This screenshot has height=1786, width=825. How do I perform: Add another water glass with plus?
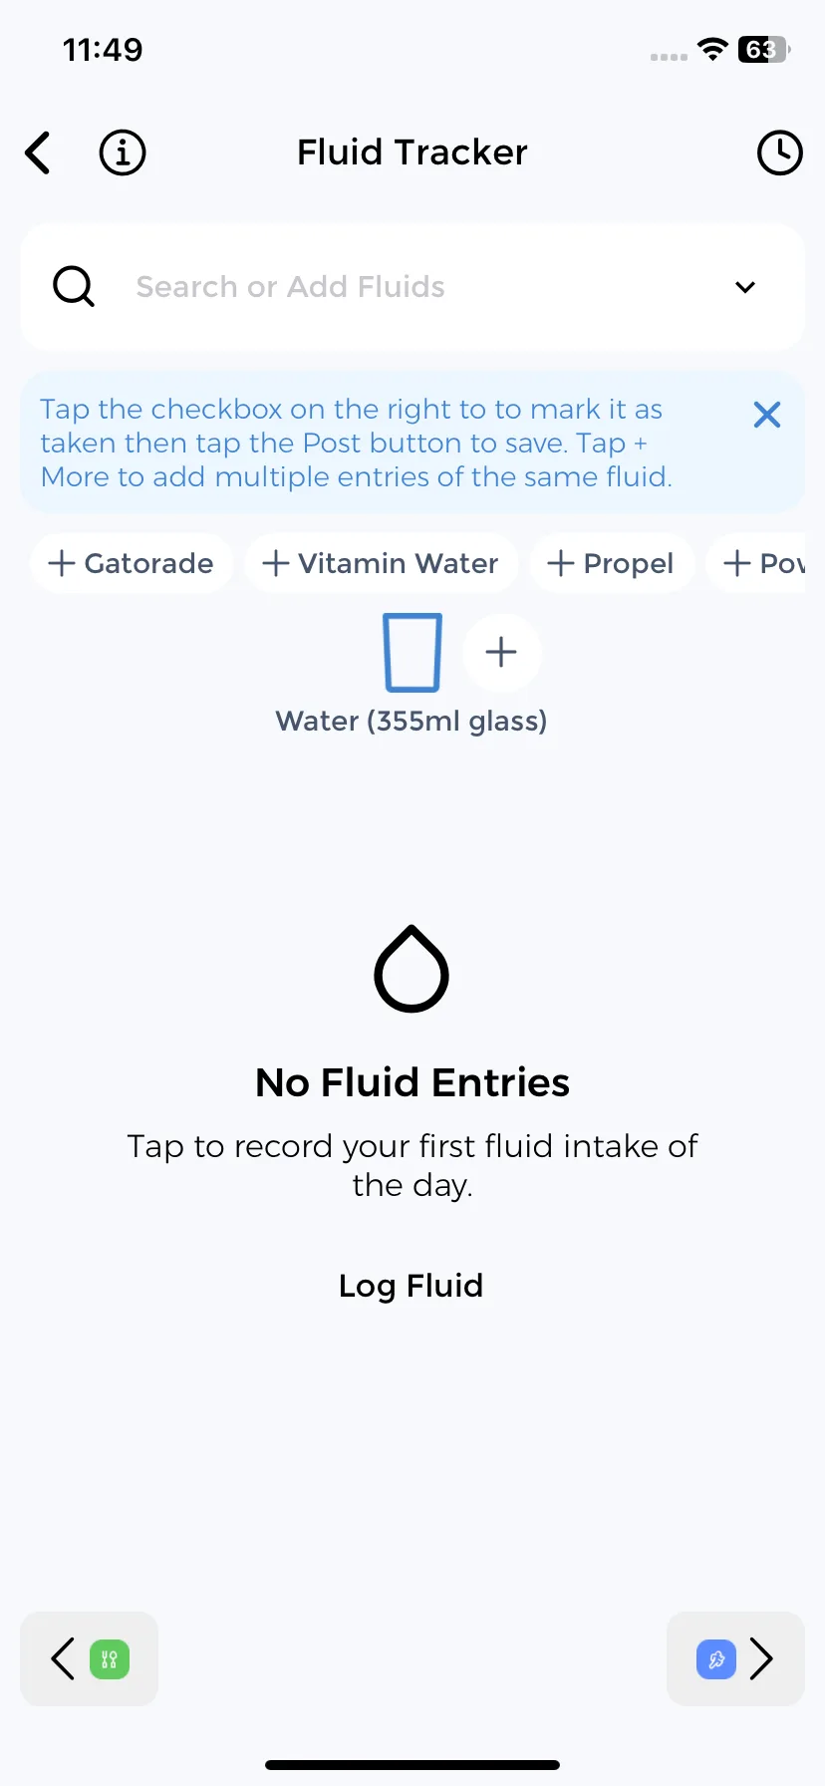(501, 653)
